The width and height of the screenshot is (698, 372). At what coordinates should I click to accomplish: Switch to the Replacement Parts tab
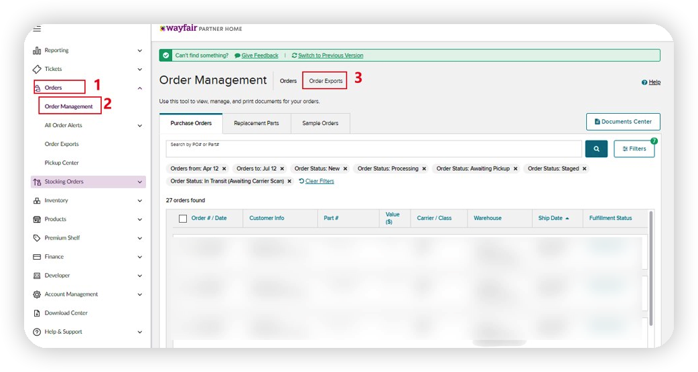click(x=257, y=123)
